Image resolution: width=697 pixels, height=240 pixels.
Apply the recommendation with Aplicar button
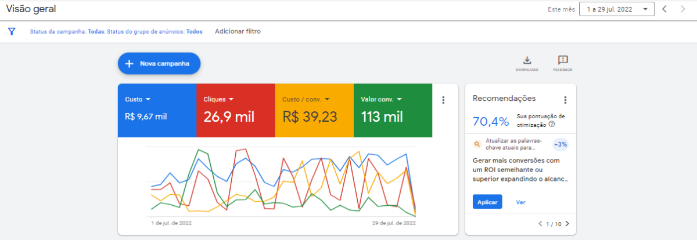click(487, 202)
